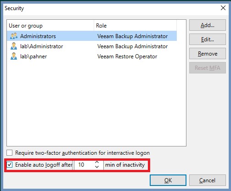Confirm with the OK button
Viewport: 231px width, 191px height.
tap(168, 180)
